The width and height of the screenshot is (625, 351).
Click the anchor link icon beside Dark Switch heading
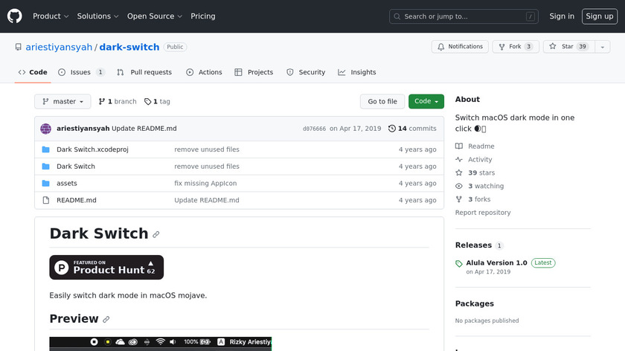[x=156, y=235]
